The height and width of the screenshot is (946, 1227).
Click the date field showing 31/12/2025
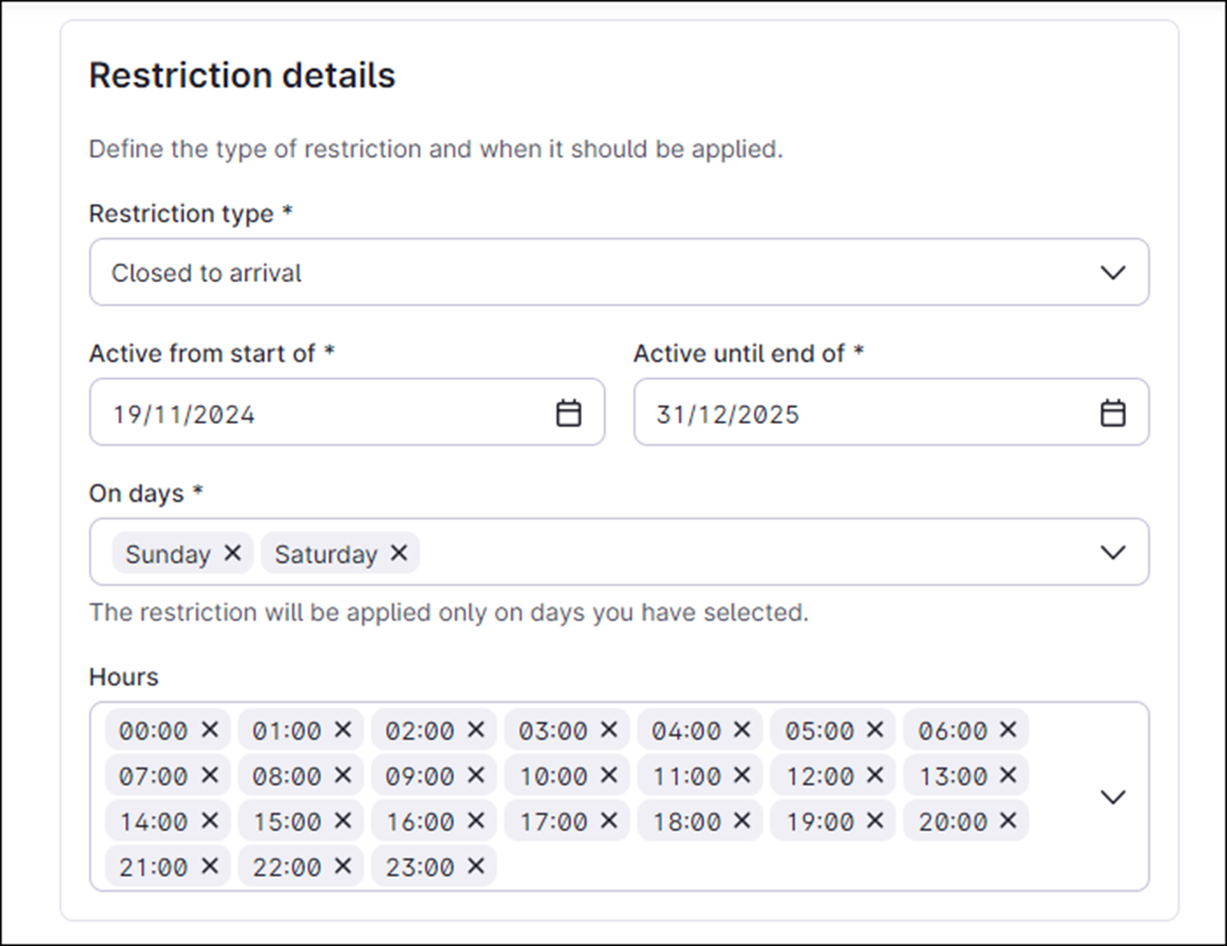click(x=833, y=412)
